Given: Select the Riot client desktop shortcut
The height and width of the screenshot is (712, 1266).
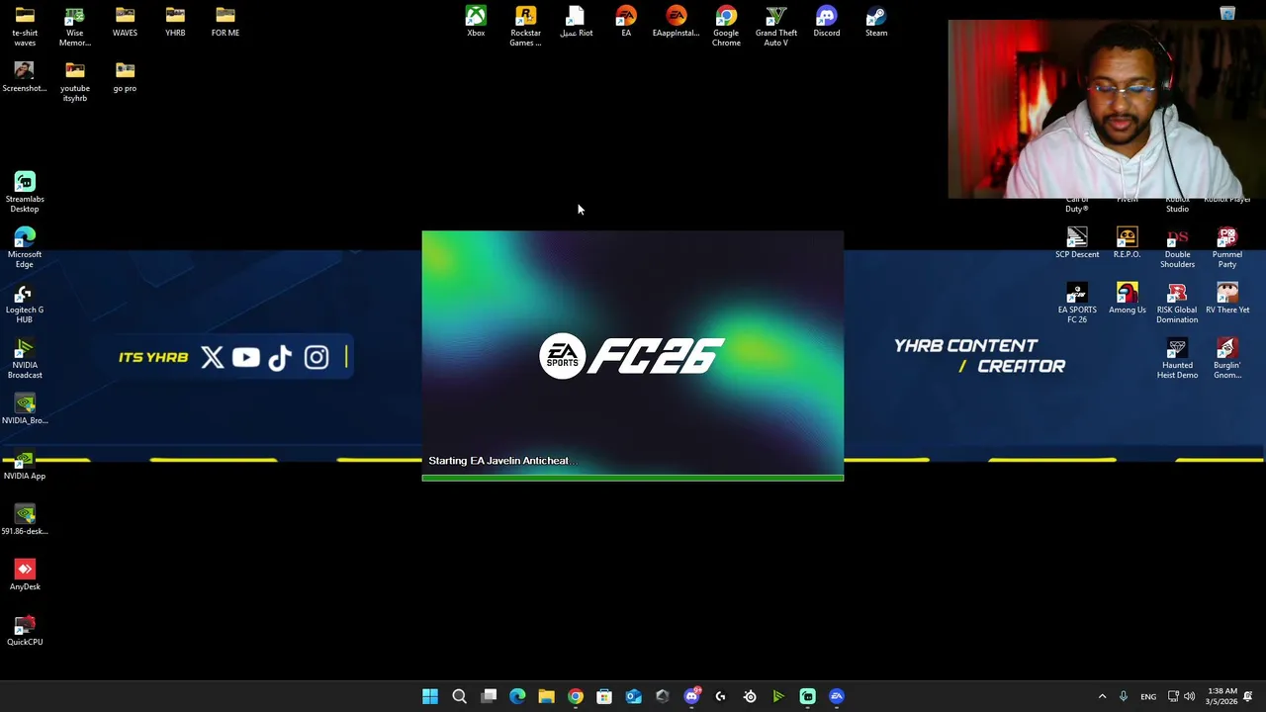Looking at the screenshot, I should tap(576, 22).
